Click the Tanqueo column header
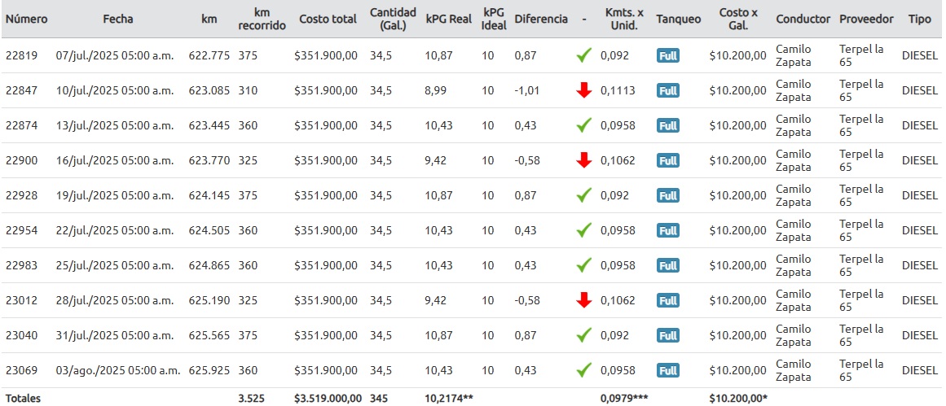The width and height of the screenshot is (946, 406). pyautogui.click(x=678, y=19)
